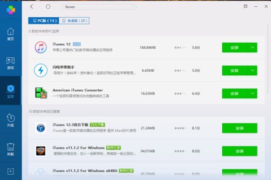
Task: Click the colorful clover app logo
Action: tap(11, 10)
